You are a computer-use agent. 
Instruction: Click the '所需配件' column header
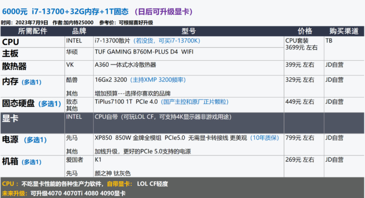[x=33, y=31]
